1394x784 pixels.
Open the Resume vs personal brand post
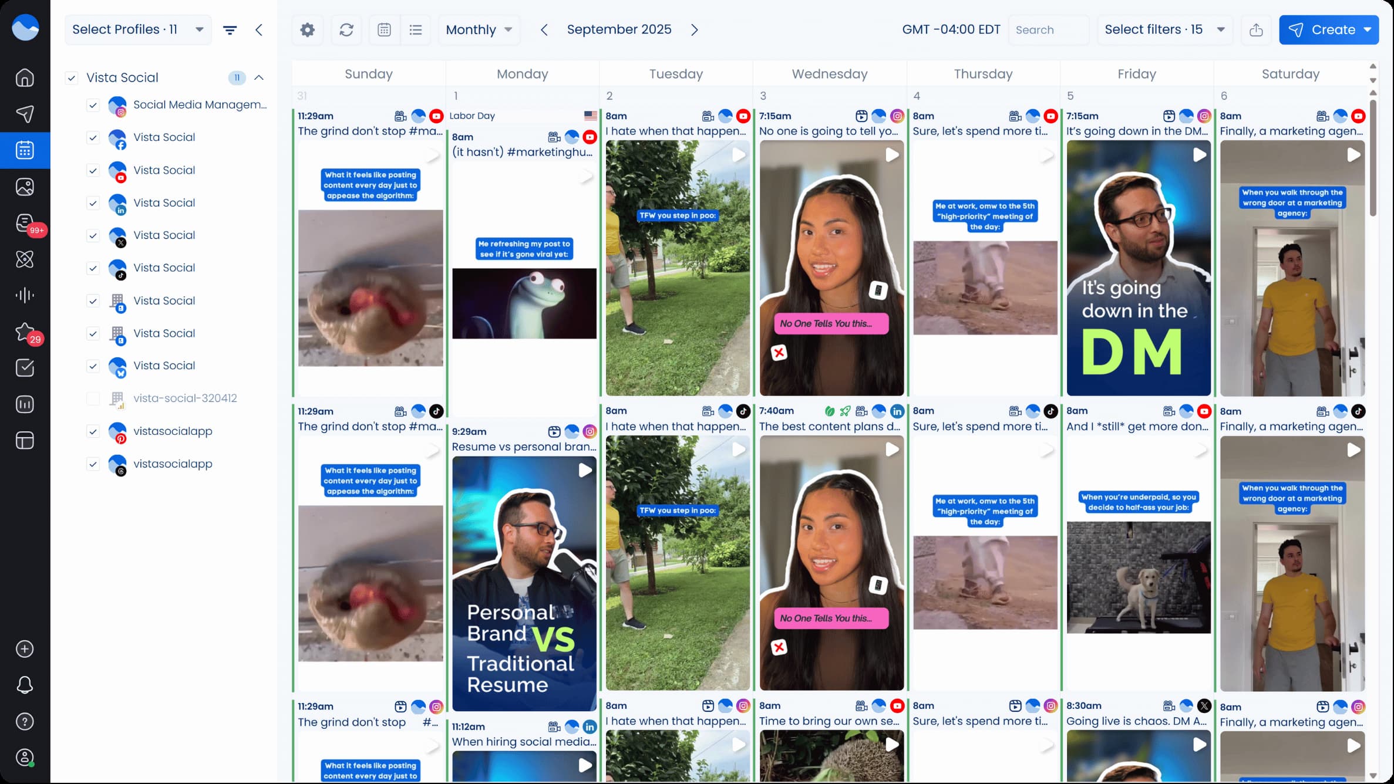524,447
